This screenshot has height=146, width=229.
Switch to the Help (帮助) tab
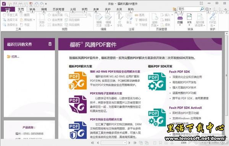131,9
